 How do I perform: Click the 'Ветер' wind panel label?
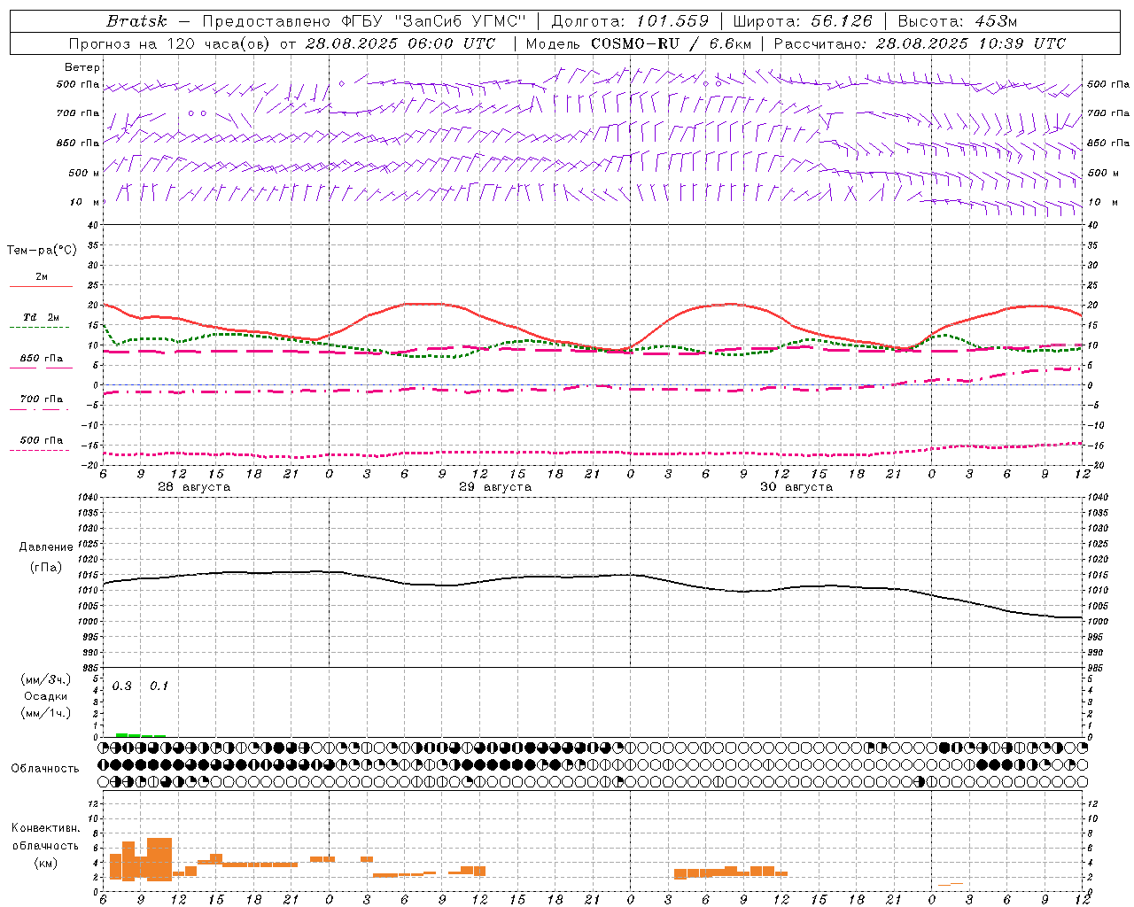[82, 67]
